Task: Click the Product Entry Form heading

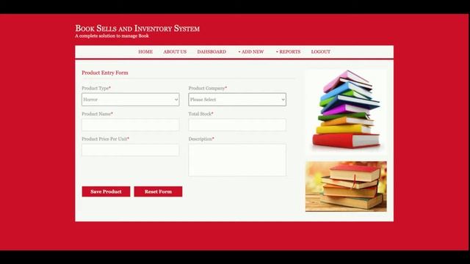Action: [105, 73]
